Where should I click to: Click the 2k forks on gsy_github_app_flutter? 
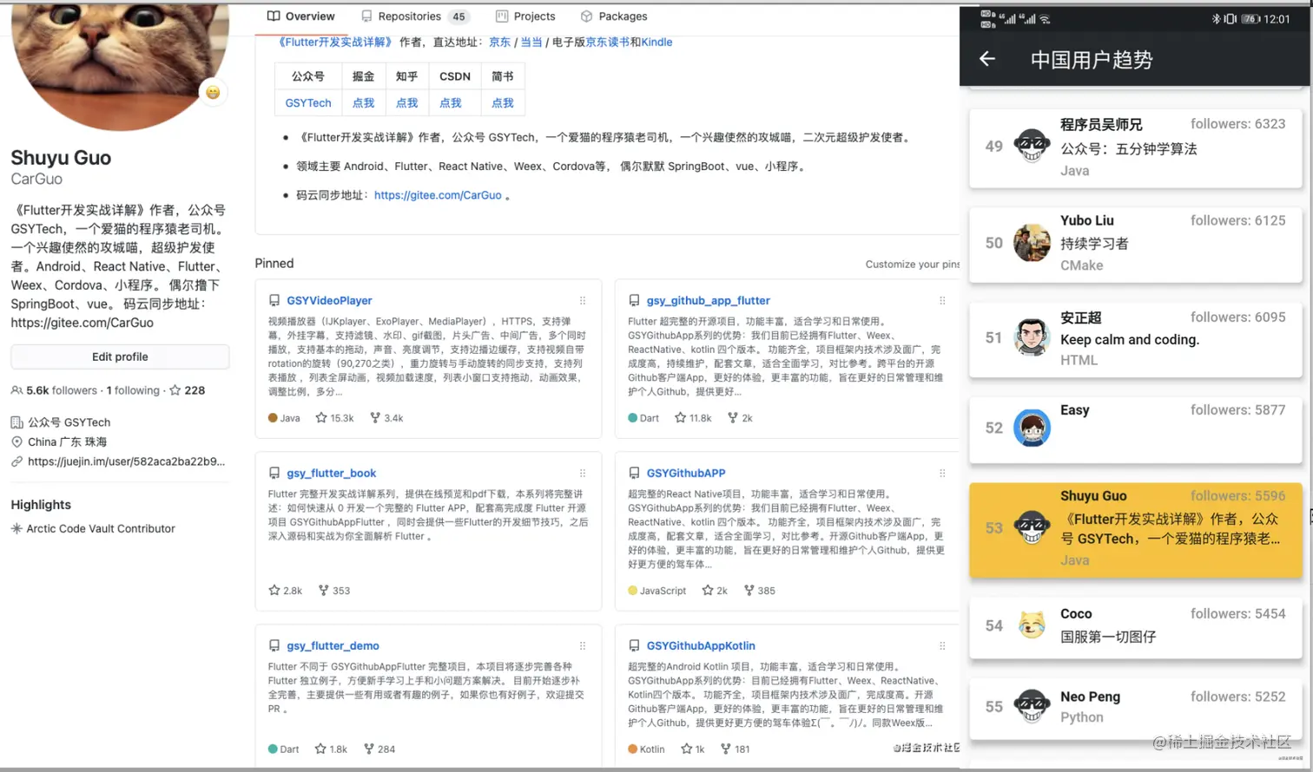pyautogui.click(x=740, y=418)
